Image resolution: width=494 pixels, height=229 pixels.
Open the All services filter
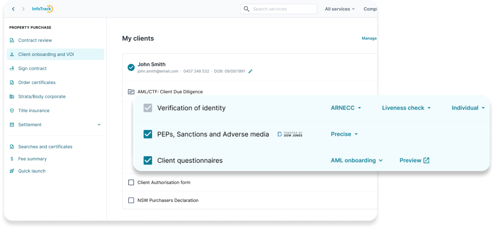pos(340,9)
